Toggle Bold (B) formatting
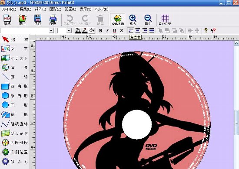This screenshot has width=239, height=169. (x=100, y=31)
